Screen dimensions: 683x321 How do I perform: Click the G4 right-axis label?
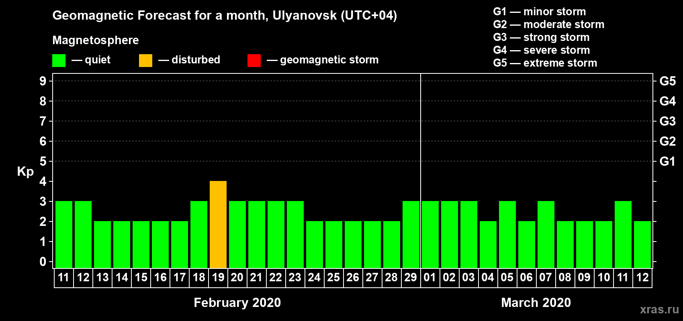(x=668, y=101)
